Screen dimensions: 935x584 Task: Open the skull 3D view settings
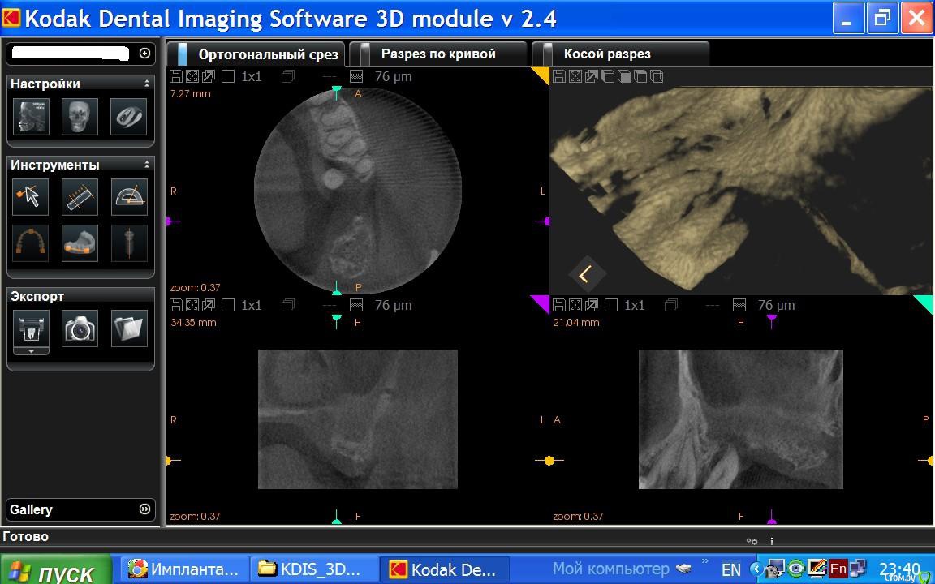(x=80, y=117)
